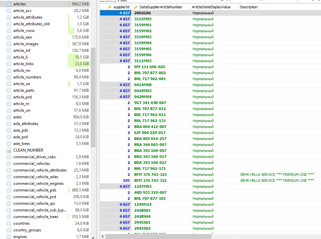Open the commercial_vehicle_attributes table
The width and height of the screenshot is (321, 239).
click(x=40, y=170)
